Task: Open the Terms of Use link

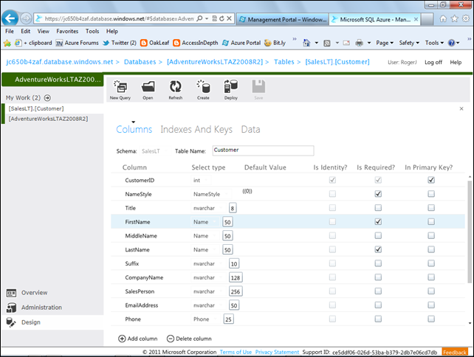Action: click(236, 352)
